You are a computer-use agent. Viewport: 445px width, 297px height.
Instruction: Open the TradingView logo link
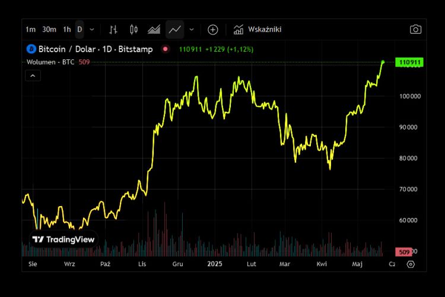tap(63, 239)
